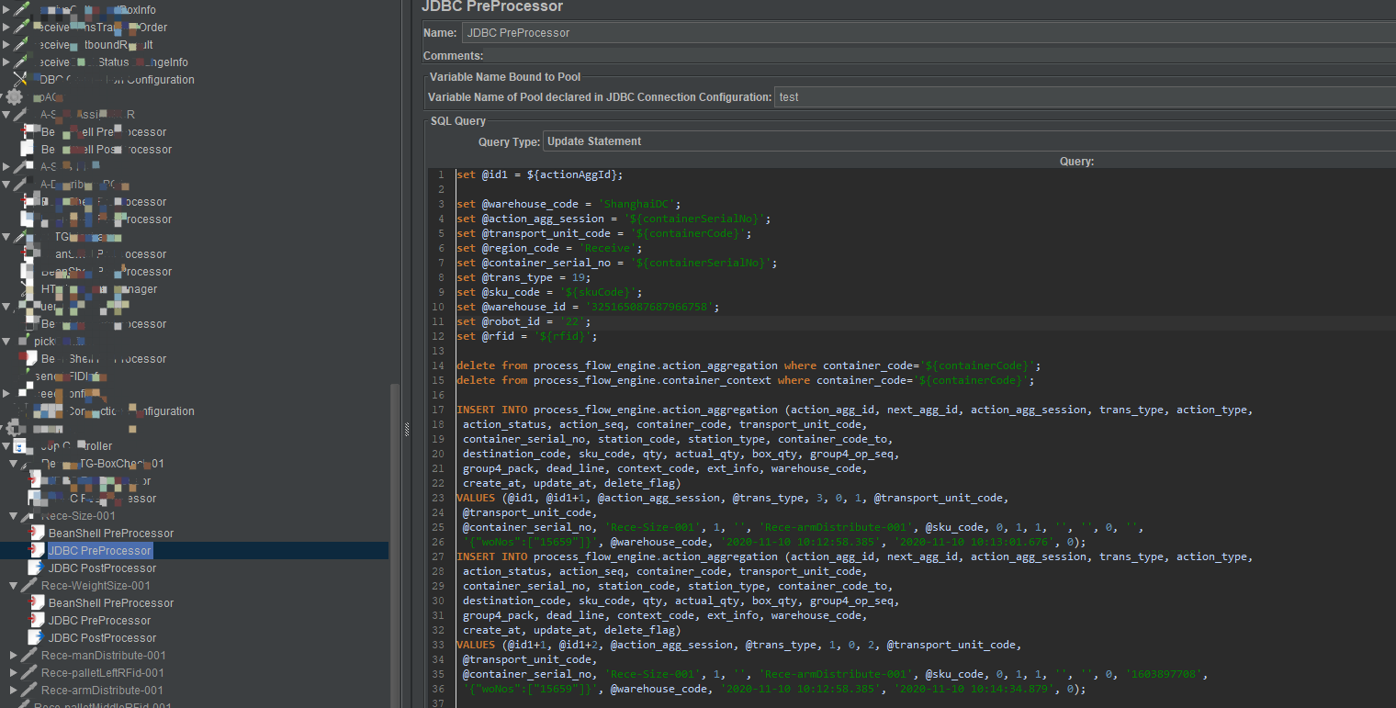The height and width of the screenshot is (708, 1396).
Task: Click the sampler icon beside Rece-WeightSize-001
Action: coord(29,586)
